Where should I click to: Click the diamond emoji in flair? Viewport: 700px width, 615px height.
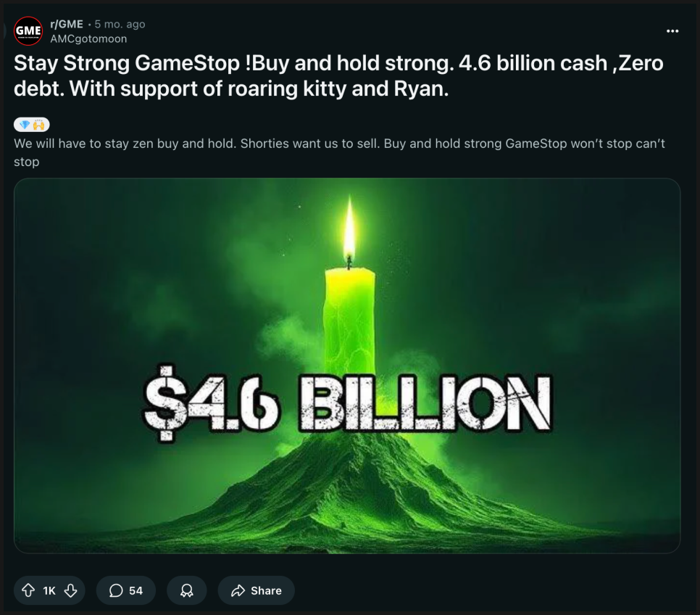pyautogui.click(x=25, y=125)
